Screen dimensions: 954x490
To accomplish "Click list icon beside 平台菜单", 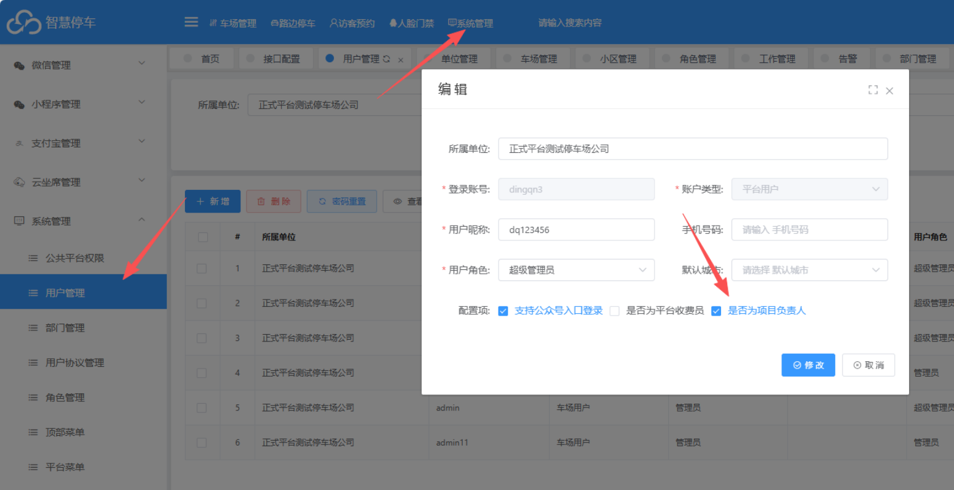I will pos(33,467).
